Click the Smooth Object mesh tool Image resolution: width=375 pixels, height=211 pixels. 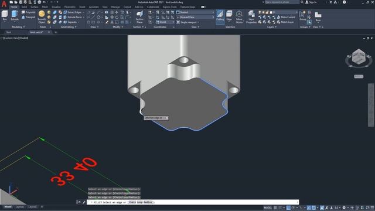[x=42, y=17]
